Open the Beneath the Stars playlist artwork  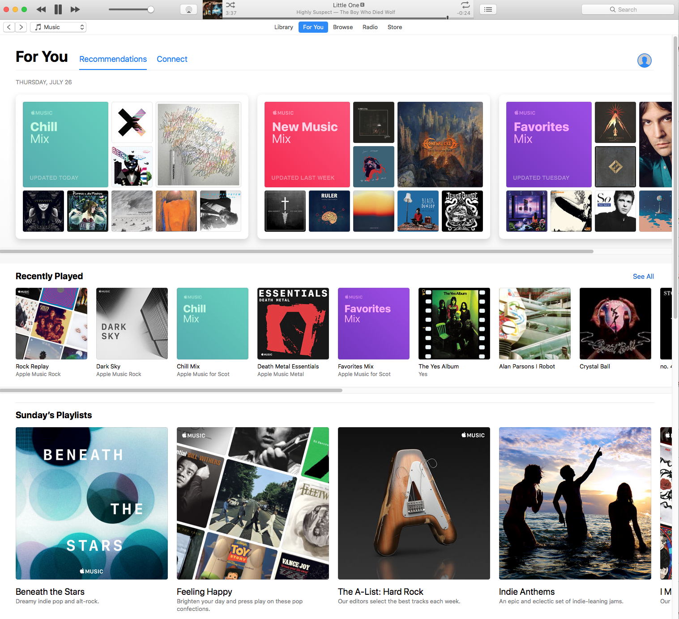coord(92,503)
